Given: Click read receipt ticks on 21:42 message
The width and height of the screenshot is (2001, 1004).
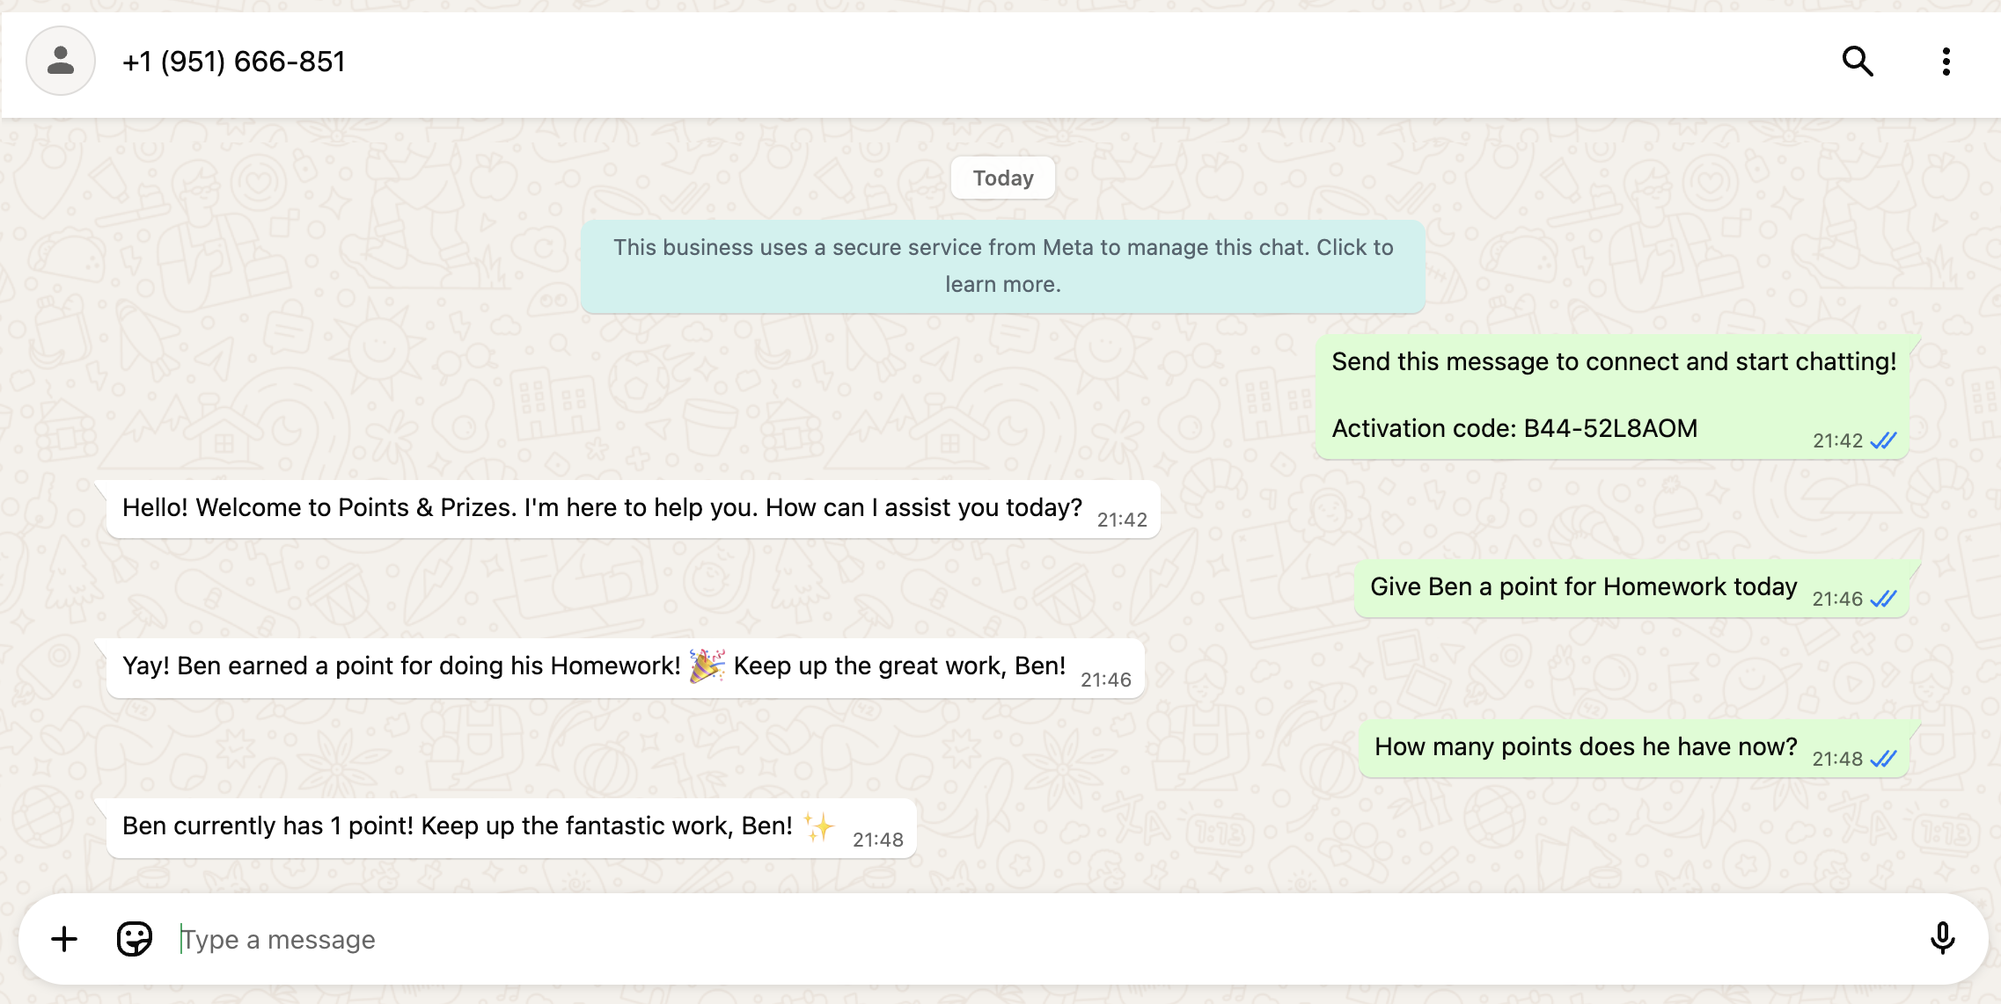Looking at the screenshot, I should [1883, 440].
